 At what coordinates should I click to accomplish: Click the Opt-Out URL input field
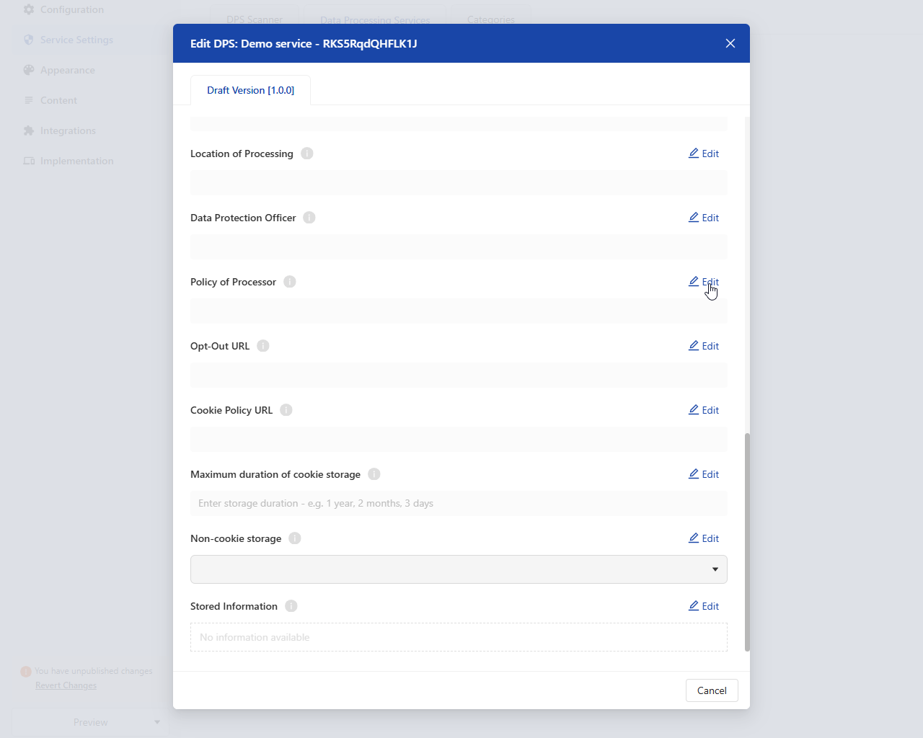coord(459,375)
